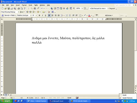The width and height of the screenshot is (137, 103).
Task: Click the Windows start button
Action: (6, 101)
